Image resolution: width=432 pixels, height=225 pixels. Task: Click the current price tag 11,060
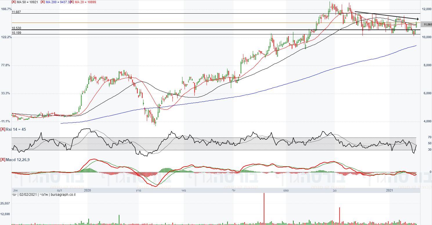[426, 25]
